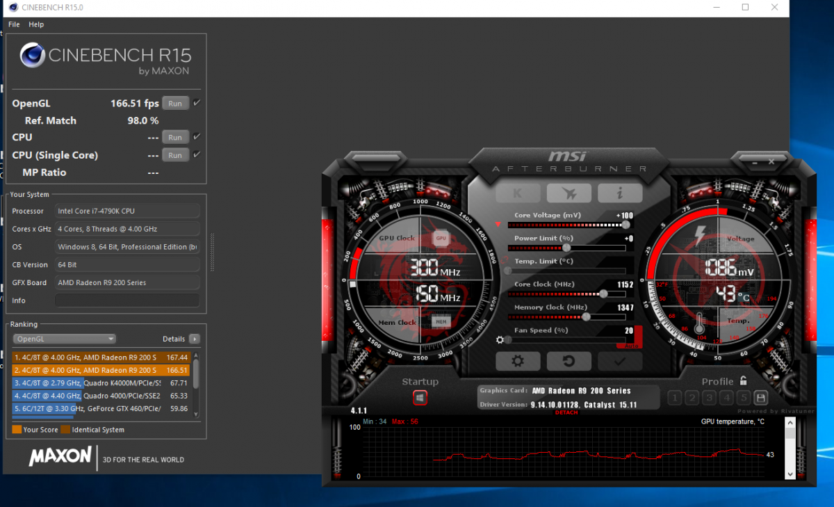Expand ranking Details arrow button

pos(195,339)
